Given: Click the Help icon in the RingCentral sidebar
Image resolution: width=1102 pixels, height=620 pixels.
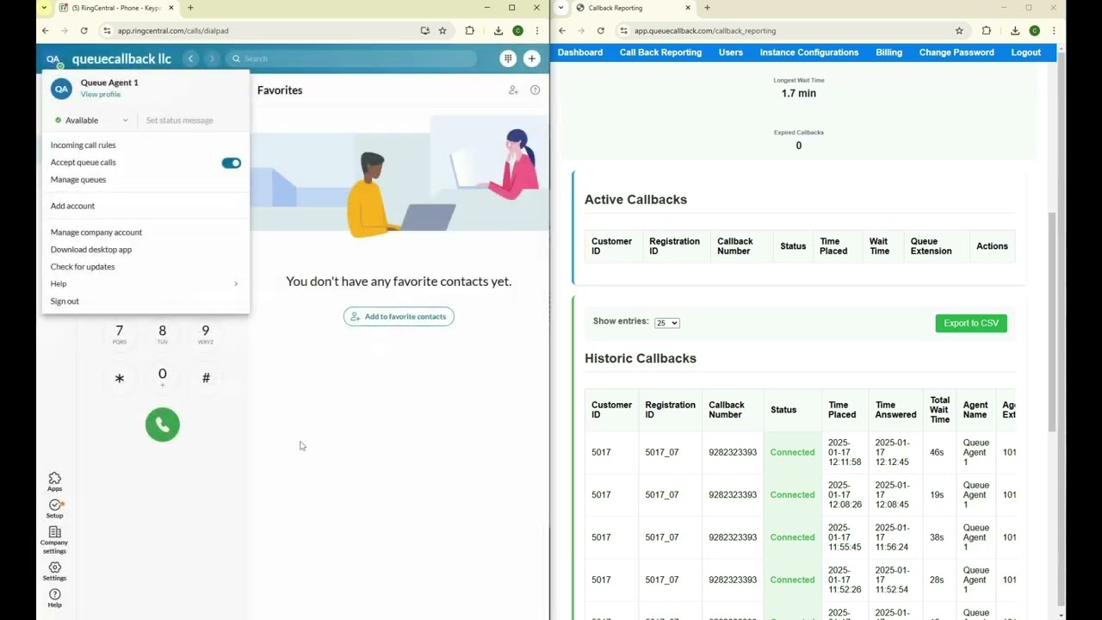Looking at the screenshot, I should coord(55,598).
